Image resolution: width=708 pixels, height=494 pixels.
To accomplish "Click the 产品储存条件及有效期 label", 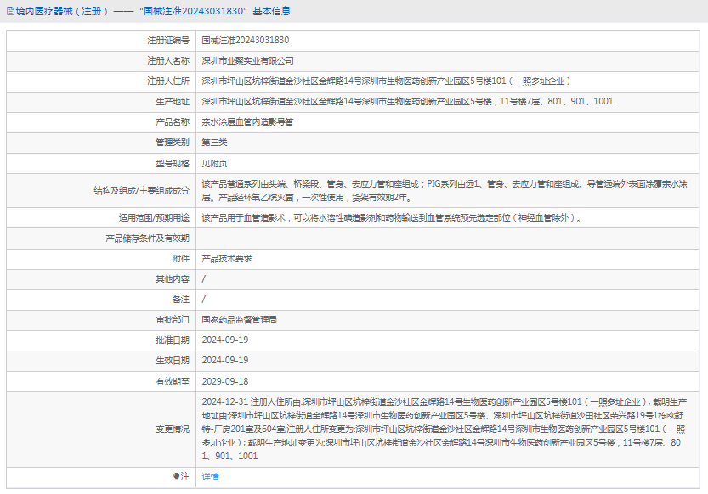I will point(147,239).
